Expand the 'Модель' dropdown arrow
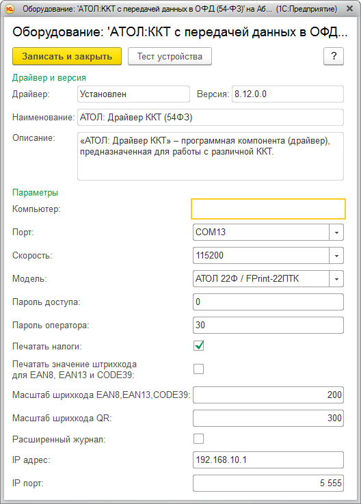The height and width of the screenshot is (504, 361). (x=336, y=279)
